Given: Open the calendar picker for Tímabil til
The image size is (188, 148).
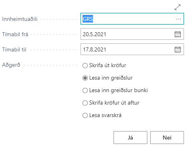Looking at the screenshot, I should point(178,49).
